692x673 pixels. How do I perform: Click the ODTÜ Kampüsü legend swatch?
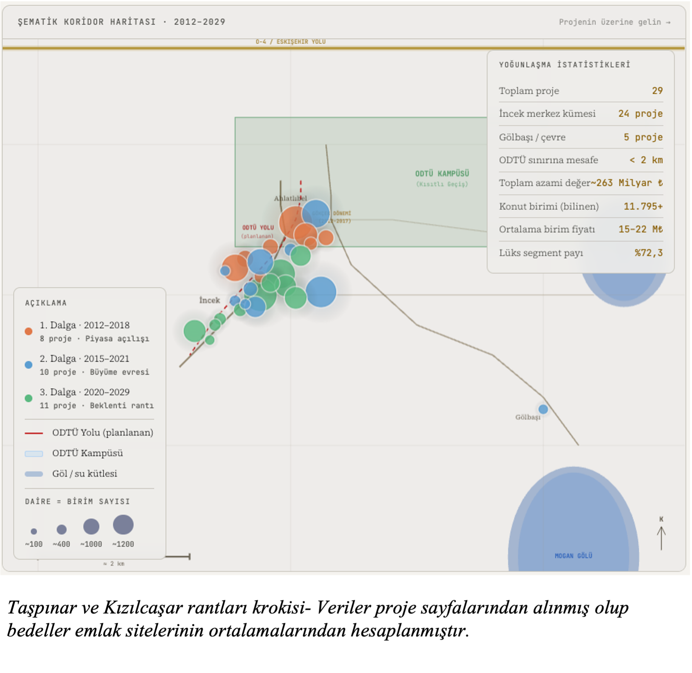(34, 454)
